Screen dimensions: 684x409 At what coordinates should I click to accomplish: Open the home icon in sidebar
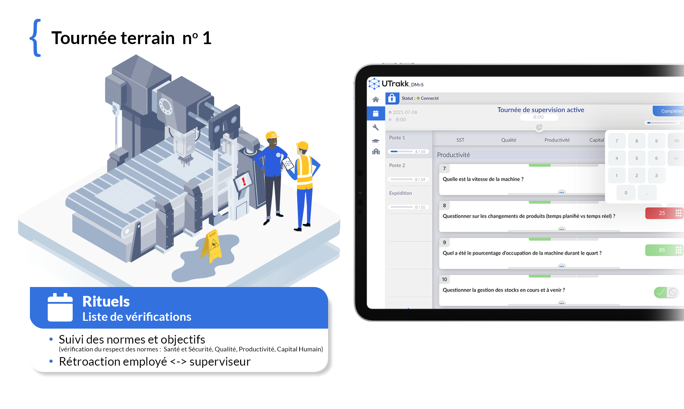point(375,100)
